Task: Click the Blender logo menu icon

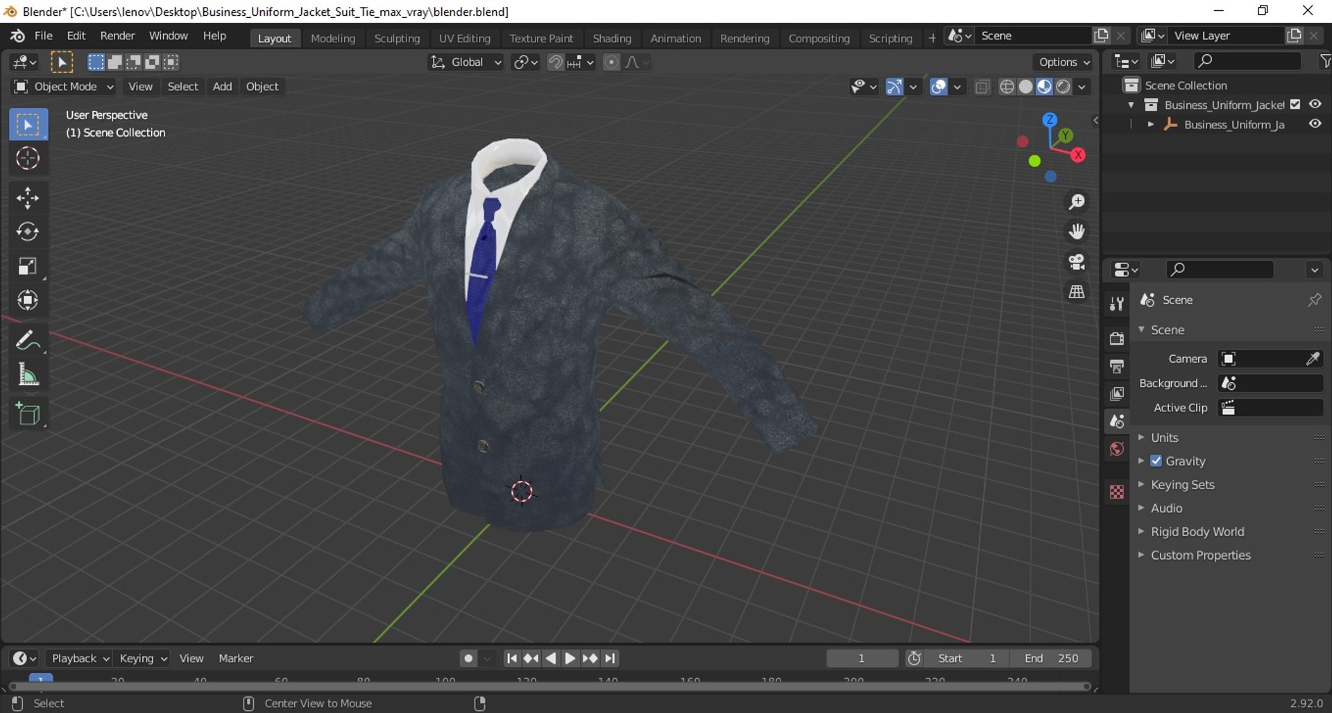Action: click(x=17, y=36)
